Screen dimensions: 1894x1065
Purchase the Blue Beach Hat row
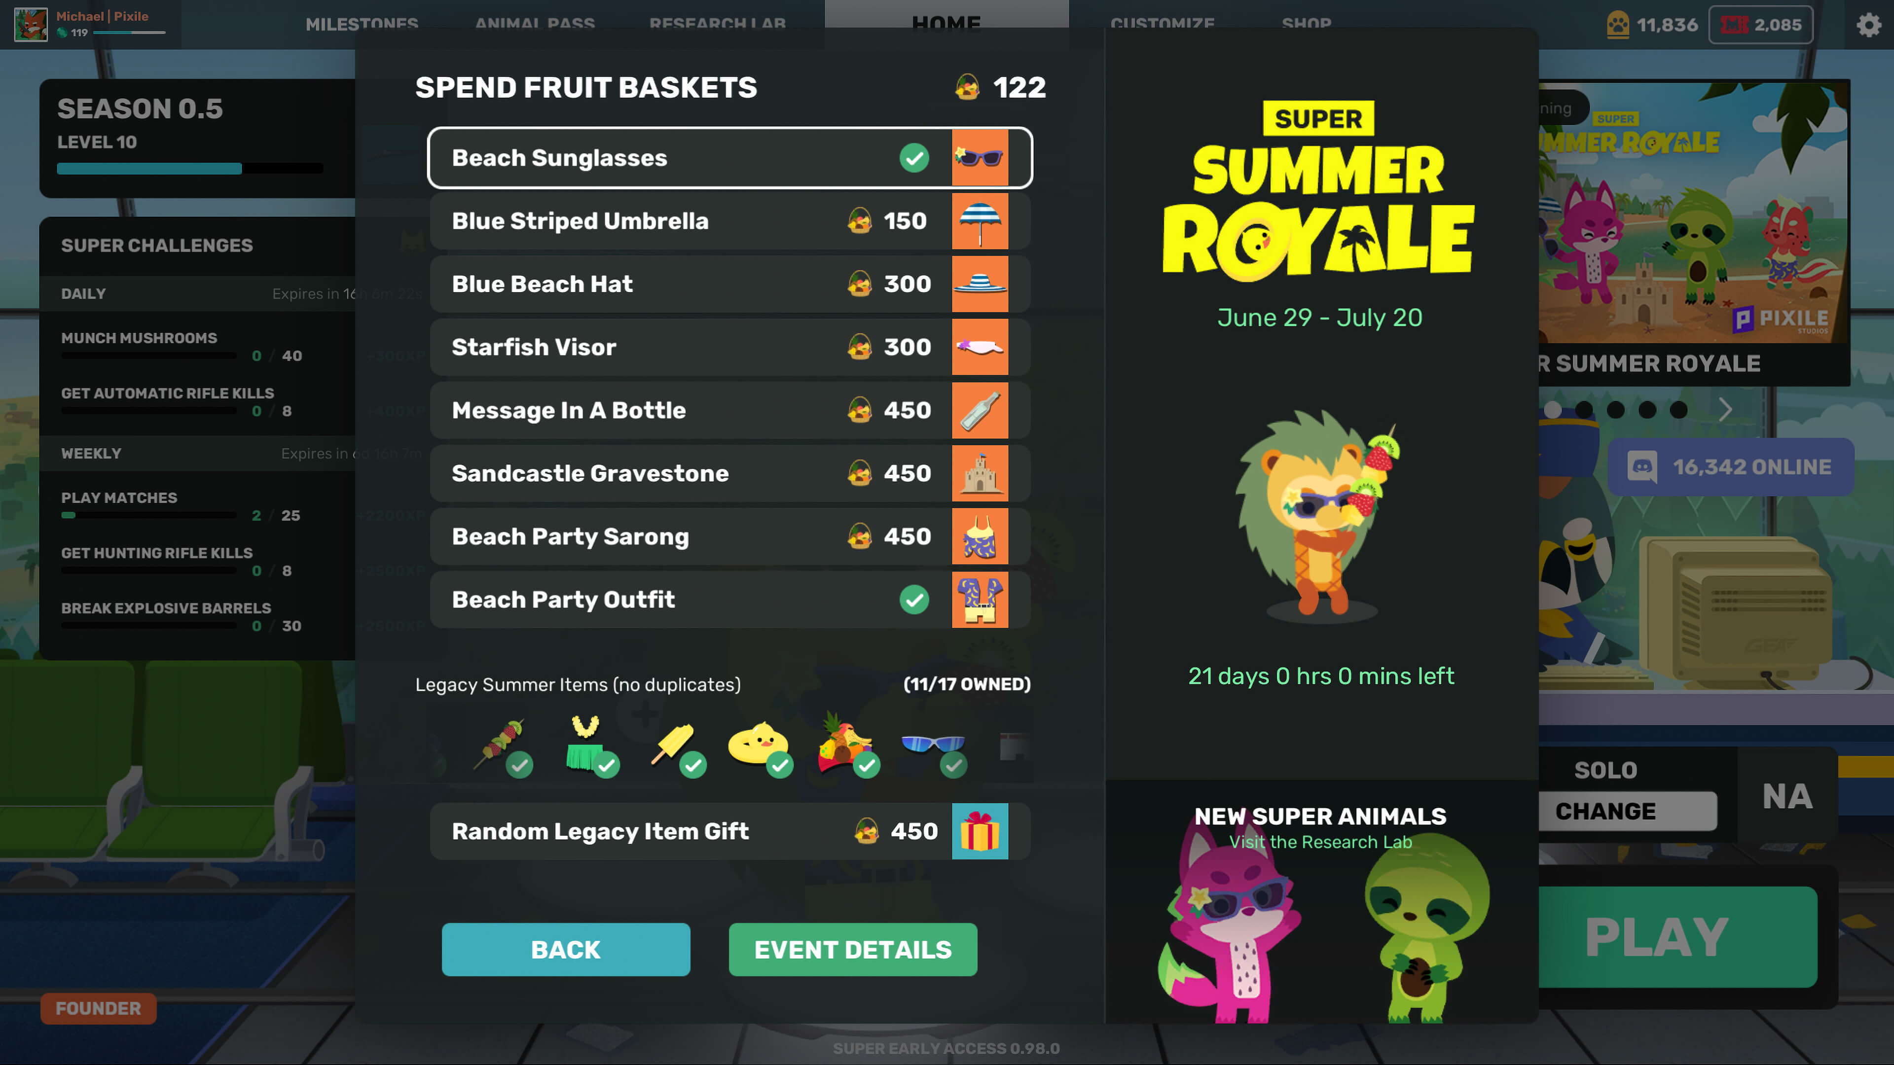point(729,284)
